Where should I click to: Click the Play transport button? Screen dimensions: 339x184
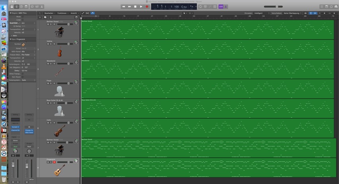pyautogui.click(x=141, y=7)
